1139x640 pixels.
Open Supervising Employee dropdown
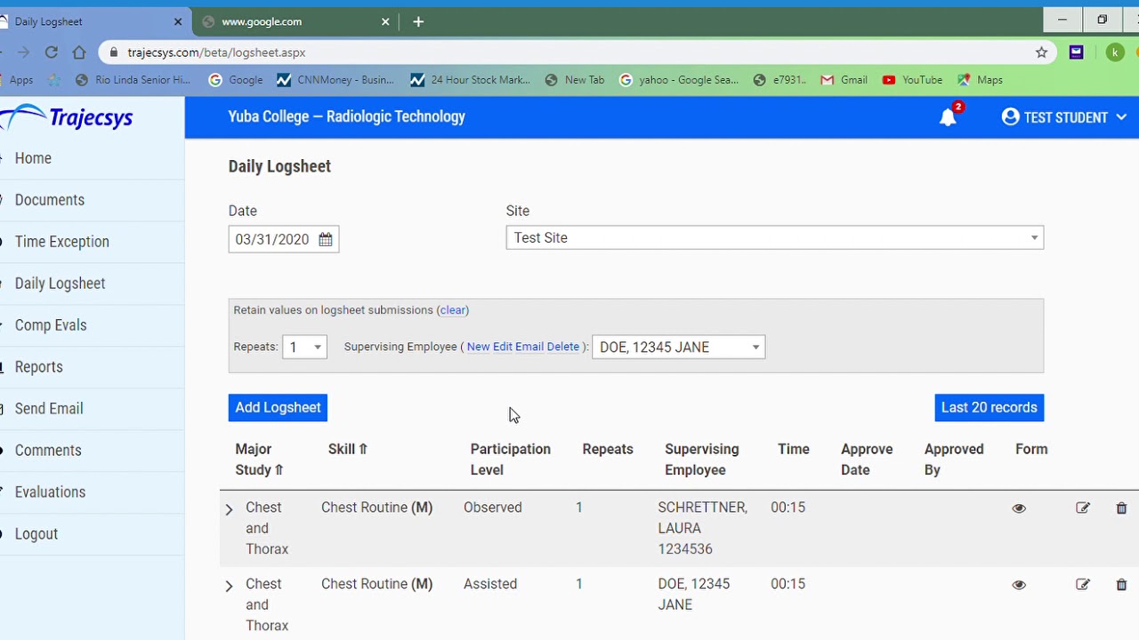pyautogui.click(x=678, y=348)
